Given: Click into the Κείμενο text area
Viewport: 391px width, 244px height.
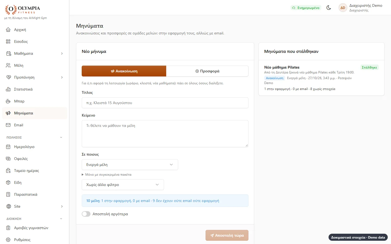Looking at the screenshot, I should point(165,134).
